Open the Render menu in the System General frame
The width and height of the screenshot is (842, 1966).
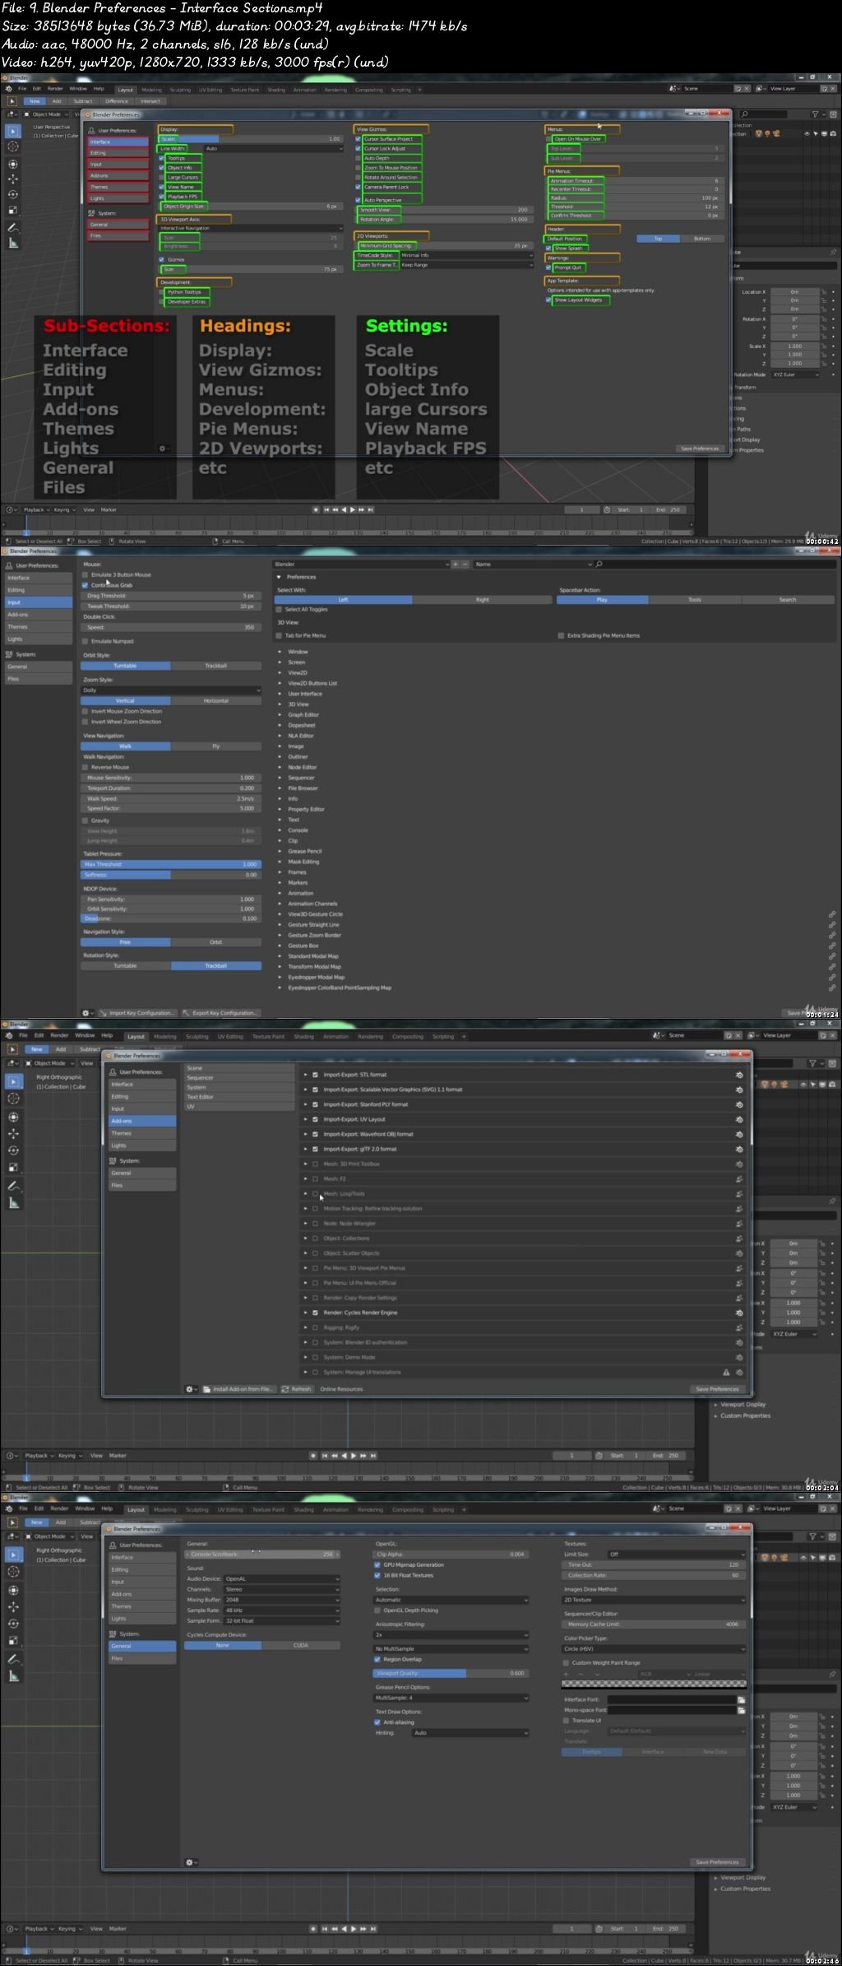(60, 1508)
